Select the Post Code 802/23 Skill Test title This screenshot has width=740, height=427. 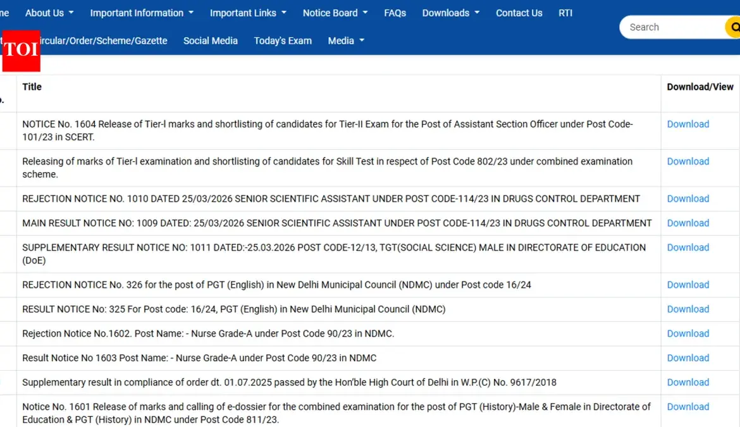pos(327,168)
